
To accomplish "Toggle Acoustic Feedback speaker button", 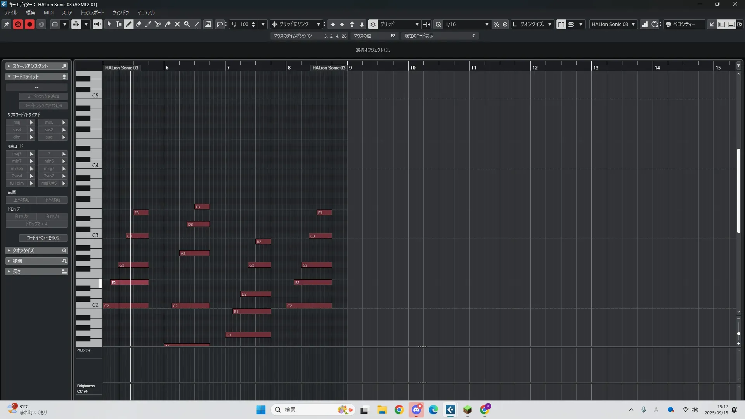I will (x=97, y=24).
